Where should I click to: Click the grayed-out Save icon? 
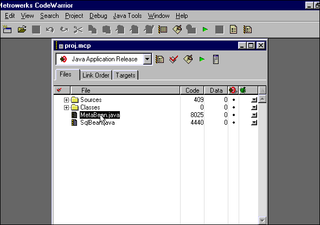click(36, 30)
